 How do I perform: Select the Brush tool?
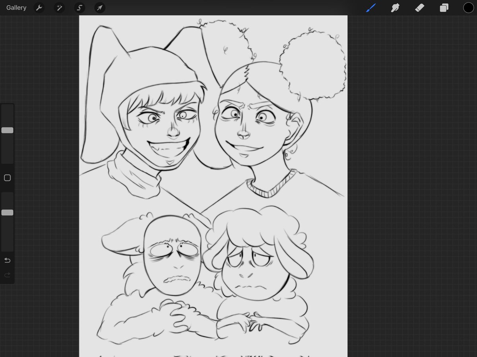click(x=370, y=8)
